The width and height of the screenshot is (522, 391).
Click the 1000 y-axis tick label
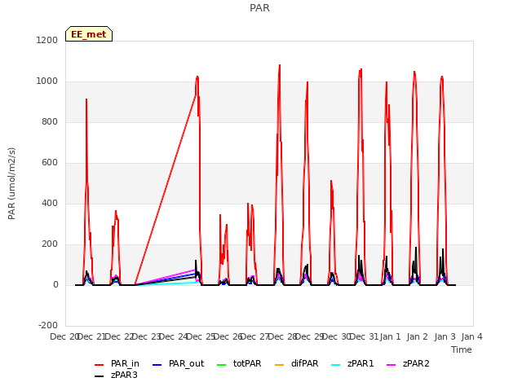(47, 81)
